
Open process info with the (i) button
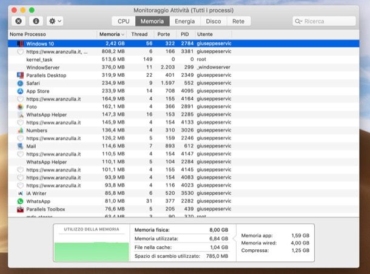click(x=36, y=21)
